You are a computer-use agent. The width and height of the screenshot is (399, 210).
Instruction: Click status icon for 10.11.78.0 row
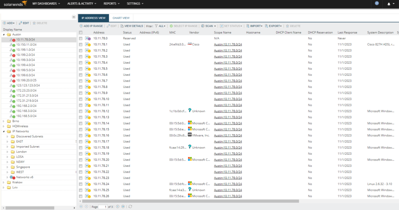pyautogui.click(x=88, y=38)
